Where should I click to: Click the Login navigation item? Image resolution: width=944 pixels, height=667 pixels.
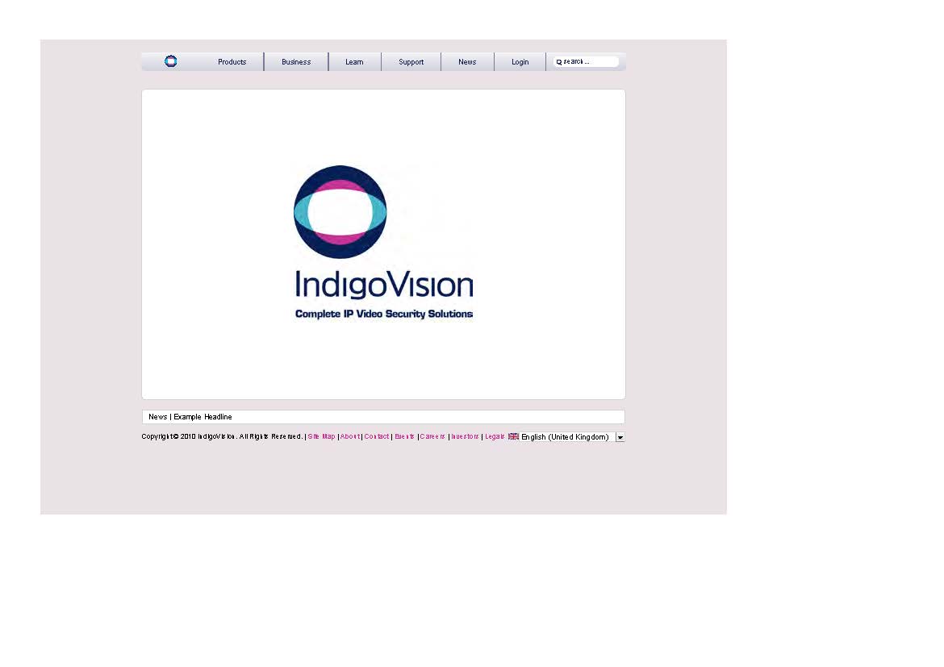pyautogui.click(x=520, y=62)
